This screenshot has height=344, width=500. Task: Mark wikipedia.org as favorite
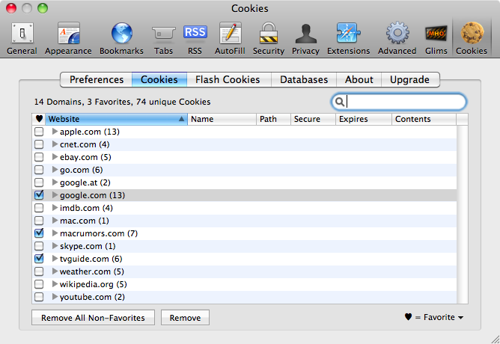click(x=39, y=284)
